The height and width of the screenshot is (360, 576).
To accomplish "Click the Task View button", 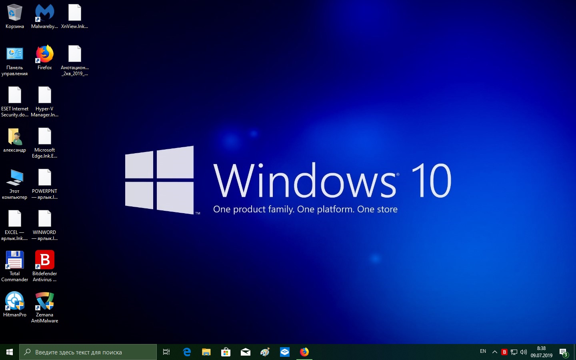I will pos(166,352).
